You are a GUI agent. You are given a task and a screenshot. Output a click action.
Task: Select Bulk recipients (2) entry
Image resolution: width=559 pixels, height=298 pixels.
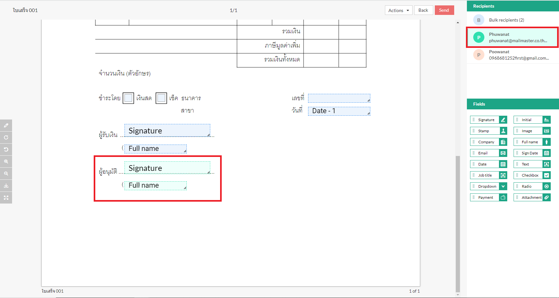coord(513,20)
